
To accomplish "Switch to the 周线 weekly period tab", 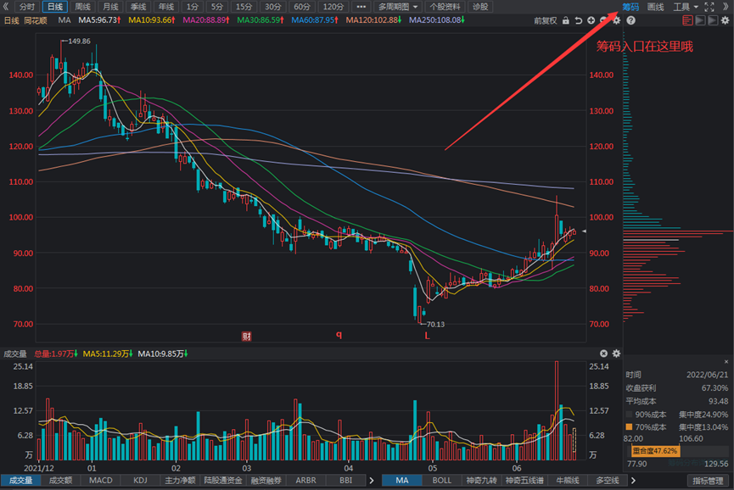I will point(82,7).
